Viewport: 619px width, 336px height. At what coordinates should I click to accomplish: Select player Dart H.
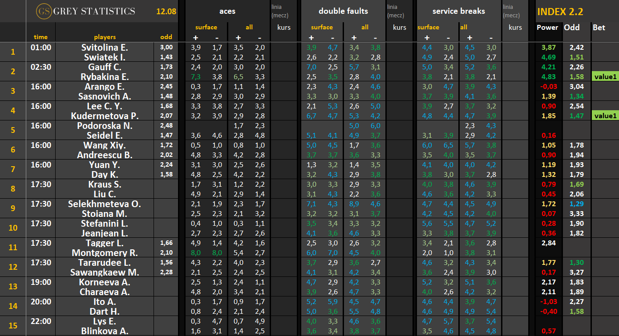pyautogui.click(x=105, y=311)
